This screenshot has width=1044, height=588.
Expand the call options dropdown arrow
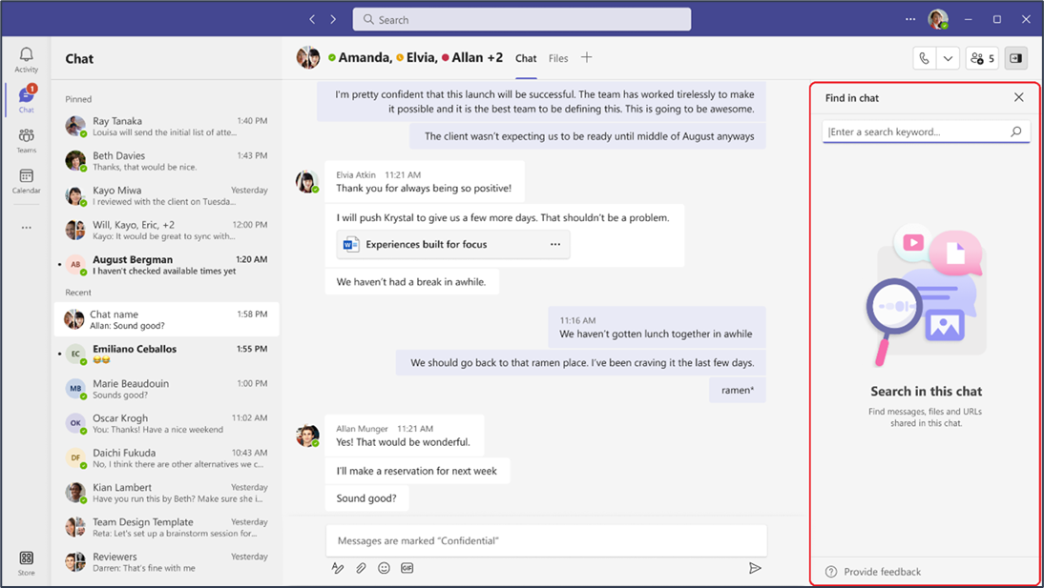click(948, 58)
